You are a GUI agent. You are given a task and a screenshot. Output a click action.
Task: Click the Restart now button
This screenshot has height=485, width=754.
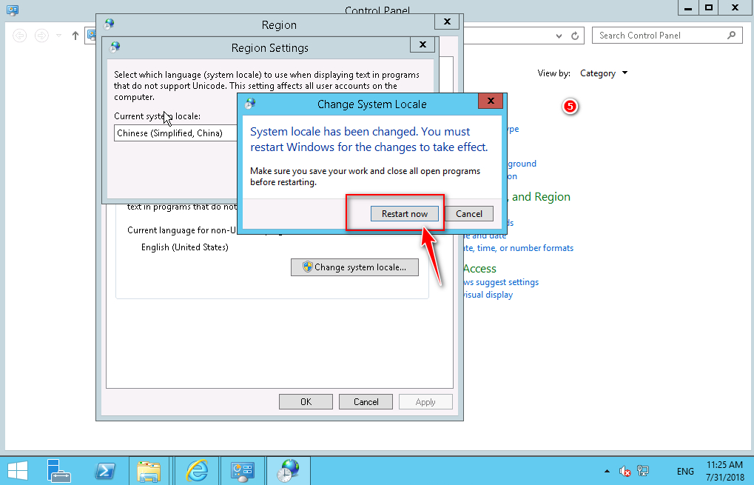405,214
